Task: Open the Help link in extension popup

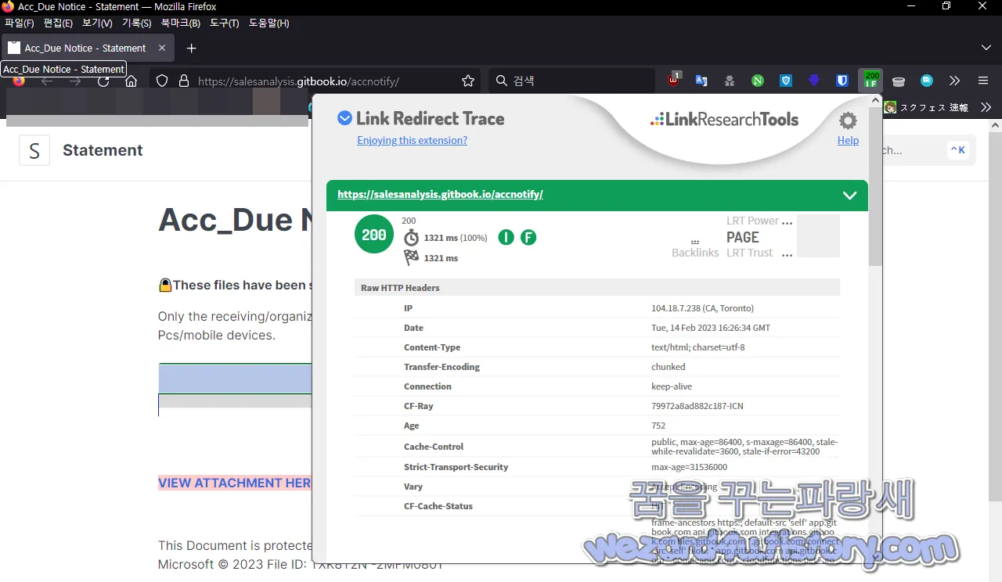Action: [848, 140]
